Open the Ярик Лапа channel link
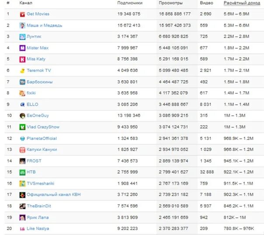264x235 pixels. [x=38, y=217]
